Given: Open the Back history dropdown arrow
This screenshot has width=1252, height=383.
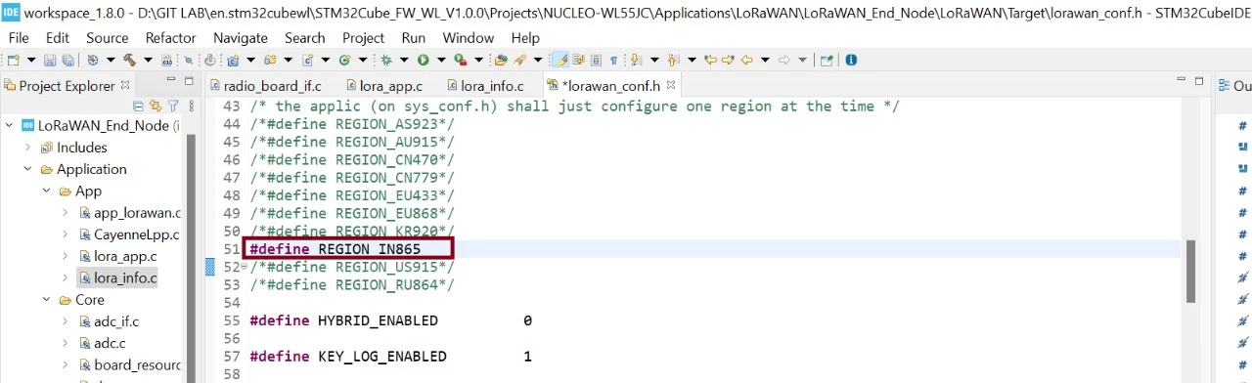Looking at the screenshot, I should click(765, 60).
